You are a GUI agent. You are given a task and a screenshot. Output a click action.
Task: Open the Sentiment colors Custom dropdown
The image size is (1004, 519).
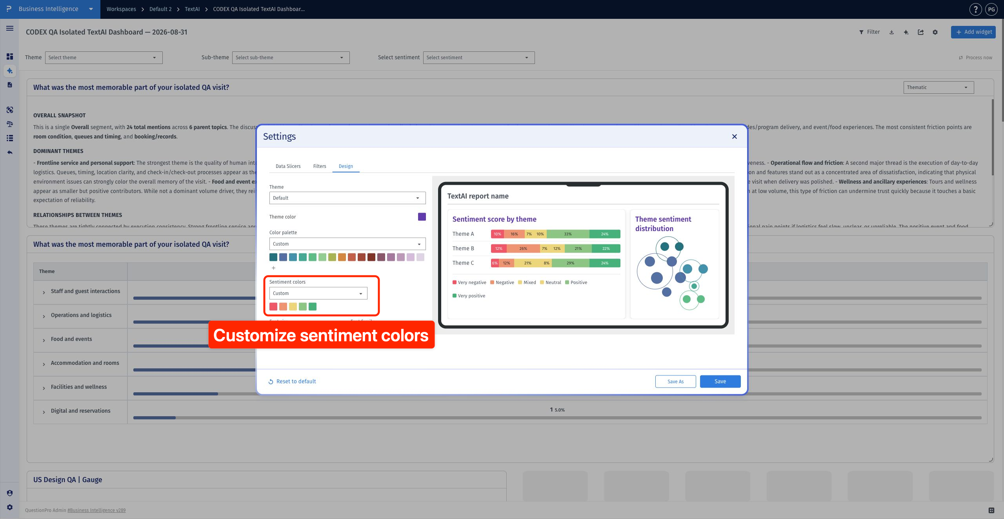(318, 293)
